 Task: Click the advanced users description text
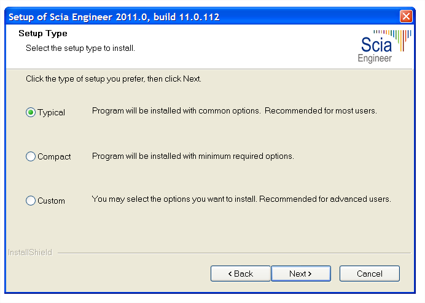pyautogui.click(x=241, y=199)
